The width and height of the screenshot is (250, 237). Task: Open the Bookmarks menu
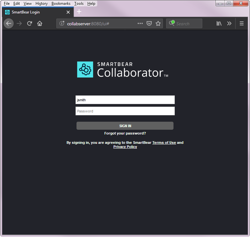coord(61,4)
